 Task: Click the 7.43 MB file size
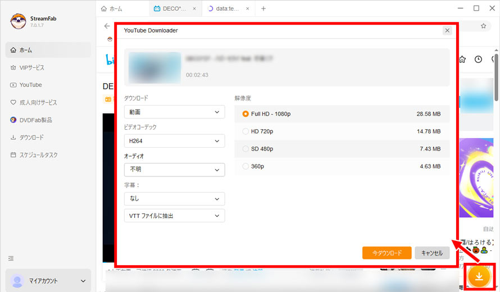tap(430, 149)
